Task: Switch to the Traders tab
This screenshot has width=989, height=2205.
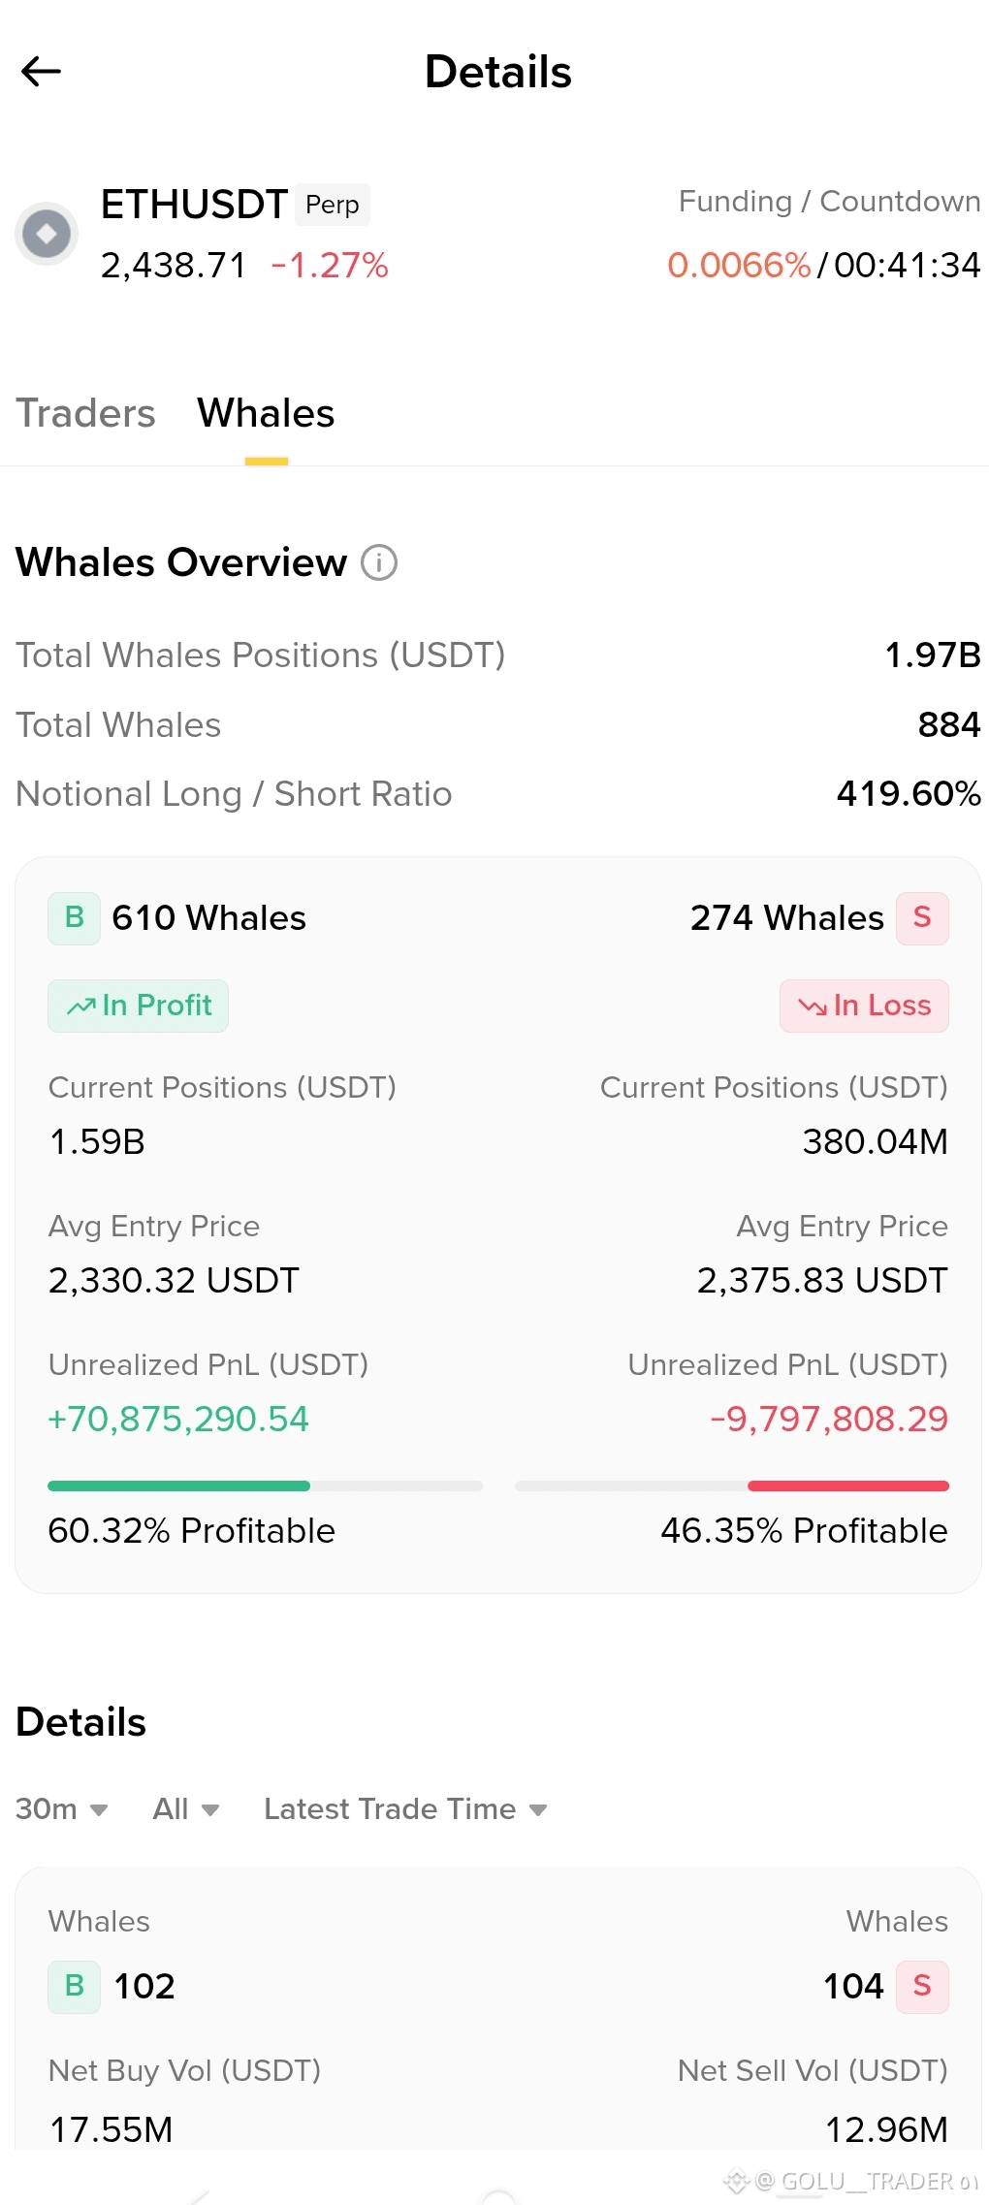Action: click(85, 414)
